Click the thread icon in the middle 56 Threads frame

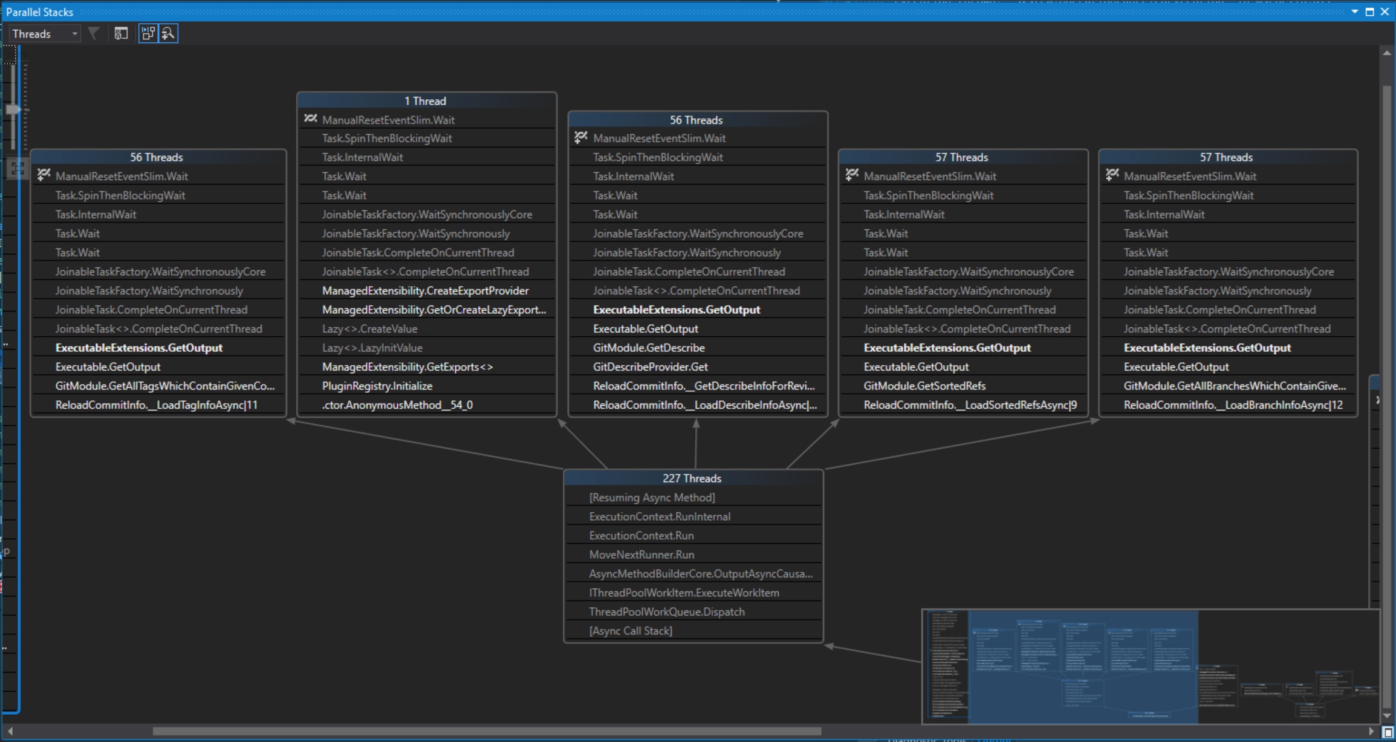pyautogui.click(x=580, y=138)
